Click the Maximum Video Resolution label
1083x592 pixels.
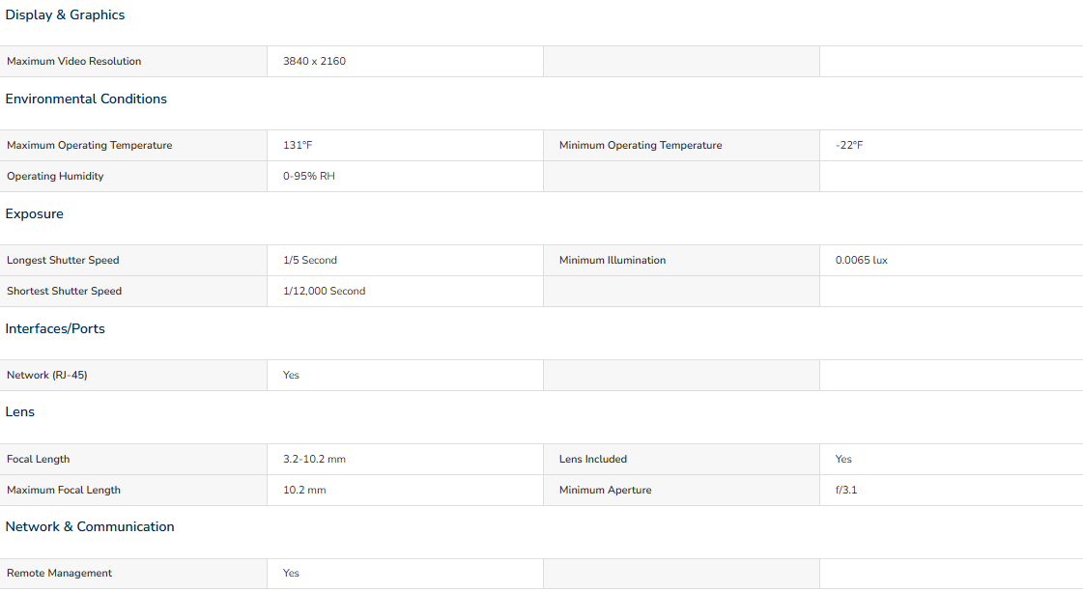73,62
